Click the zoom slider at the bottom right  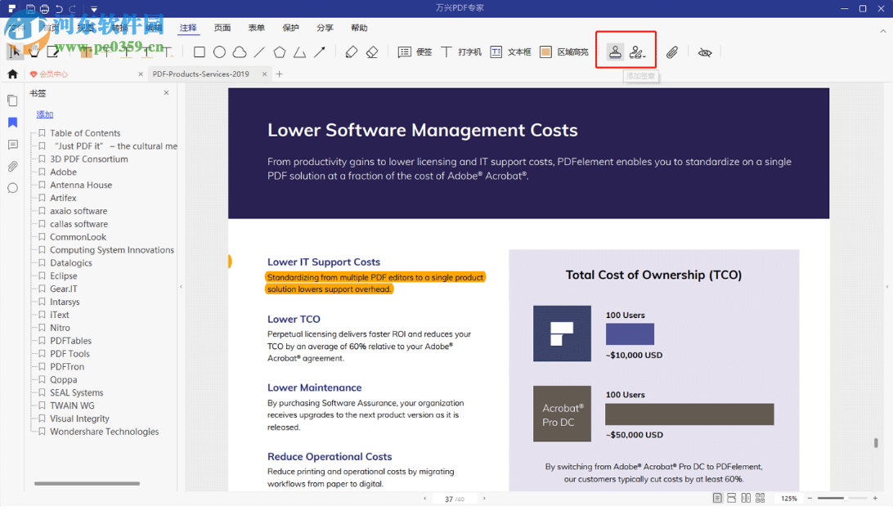pos(841,498)
